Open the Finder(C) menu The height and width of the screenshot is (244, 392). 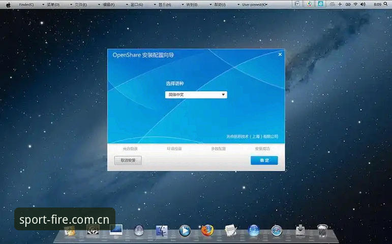click(26, 5)
